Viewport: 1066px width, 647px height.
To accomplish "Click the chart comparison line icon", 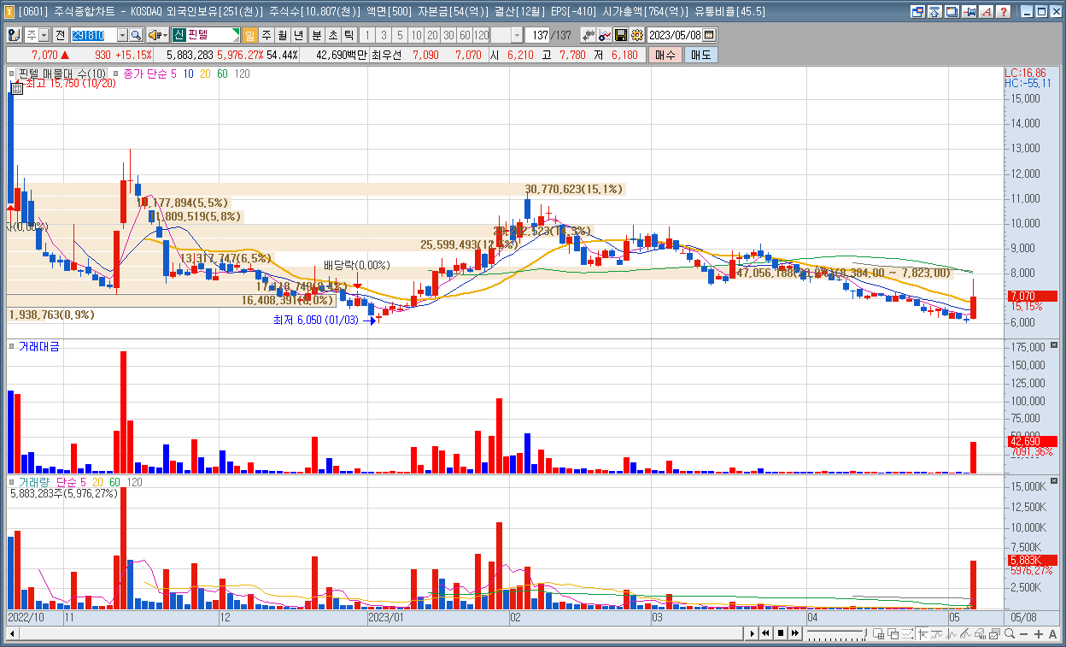I will tap(605, 35).
